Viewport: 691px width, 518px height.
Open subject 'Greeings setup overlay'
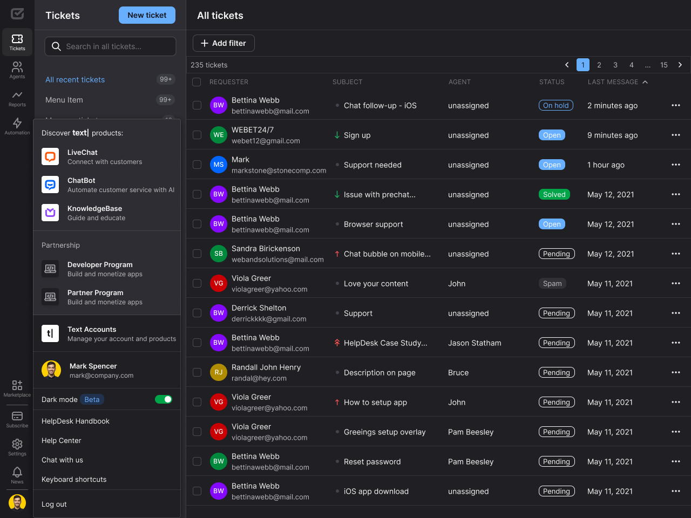[x=385, y=432]
